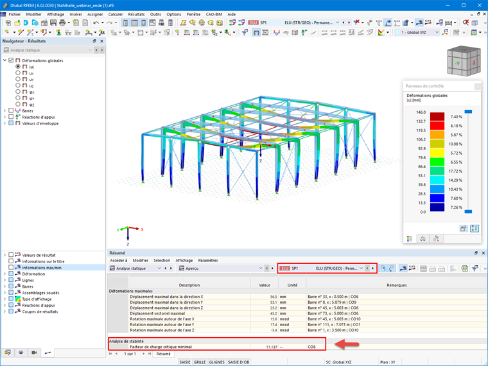Toggle the SAISIE D'OB status bar button
This screenshot has width=488, height=366.
pyautogui.click(x=238, y=362)
